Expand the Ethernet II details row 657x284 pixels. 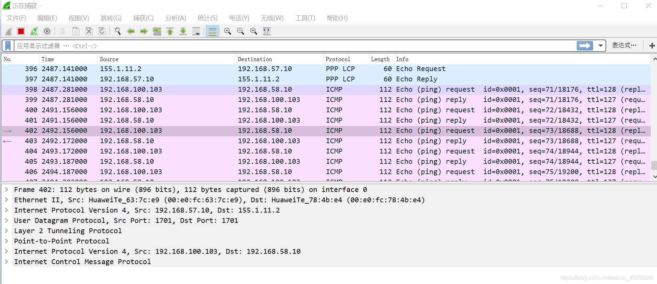point(6,200)
